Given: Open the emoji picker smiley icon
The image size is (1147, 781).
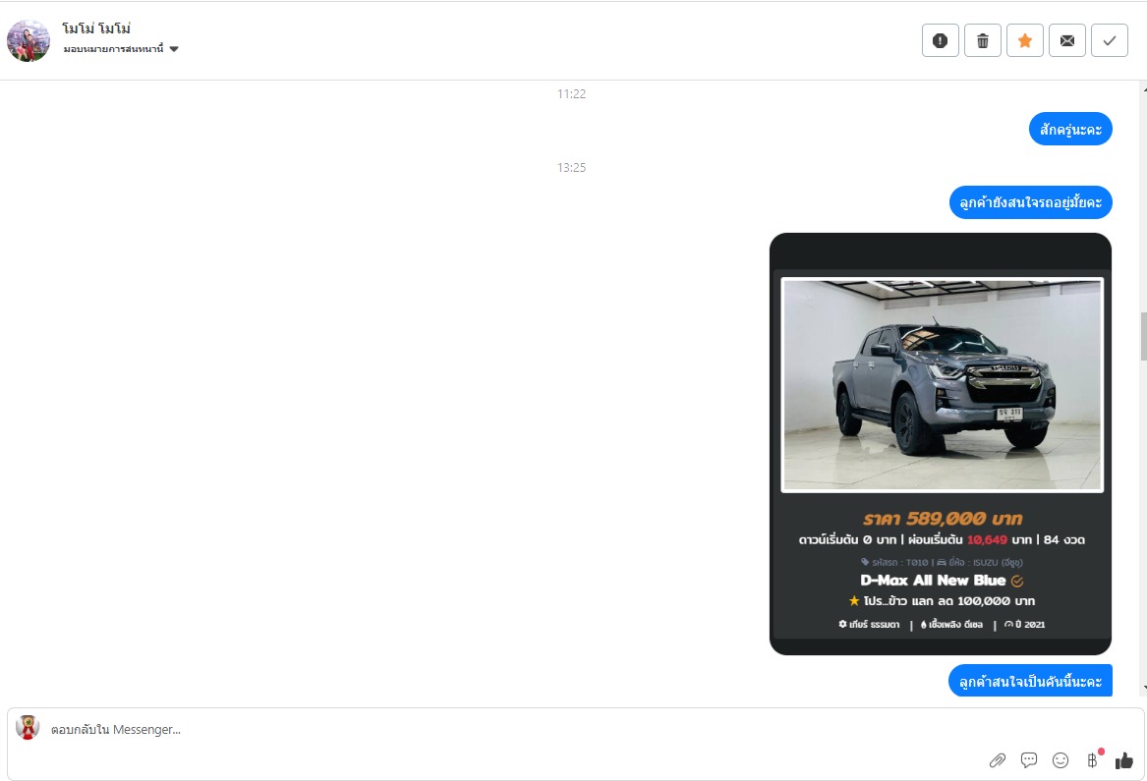Looking at the screenshot, I should click(1060, 760).
